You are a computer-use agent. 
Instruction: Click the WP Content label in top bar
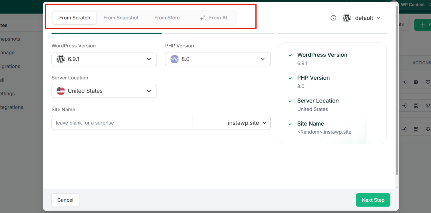pos(413,5)
